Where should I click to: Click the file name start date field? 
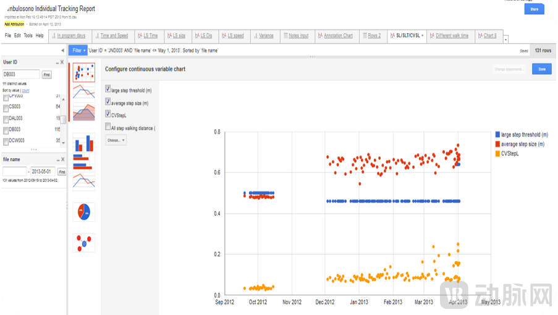coord(15,171)
